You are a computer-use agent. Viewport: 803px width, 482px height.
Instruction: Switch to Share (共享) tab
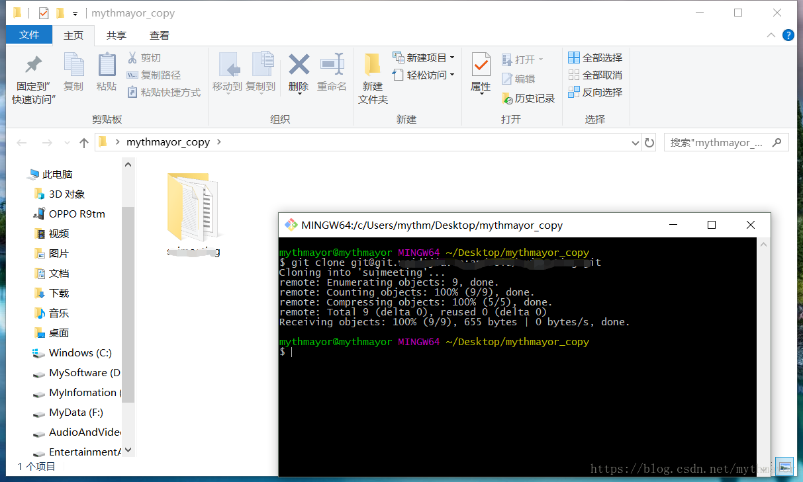tap(117, 36)
